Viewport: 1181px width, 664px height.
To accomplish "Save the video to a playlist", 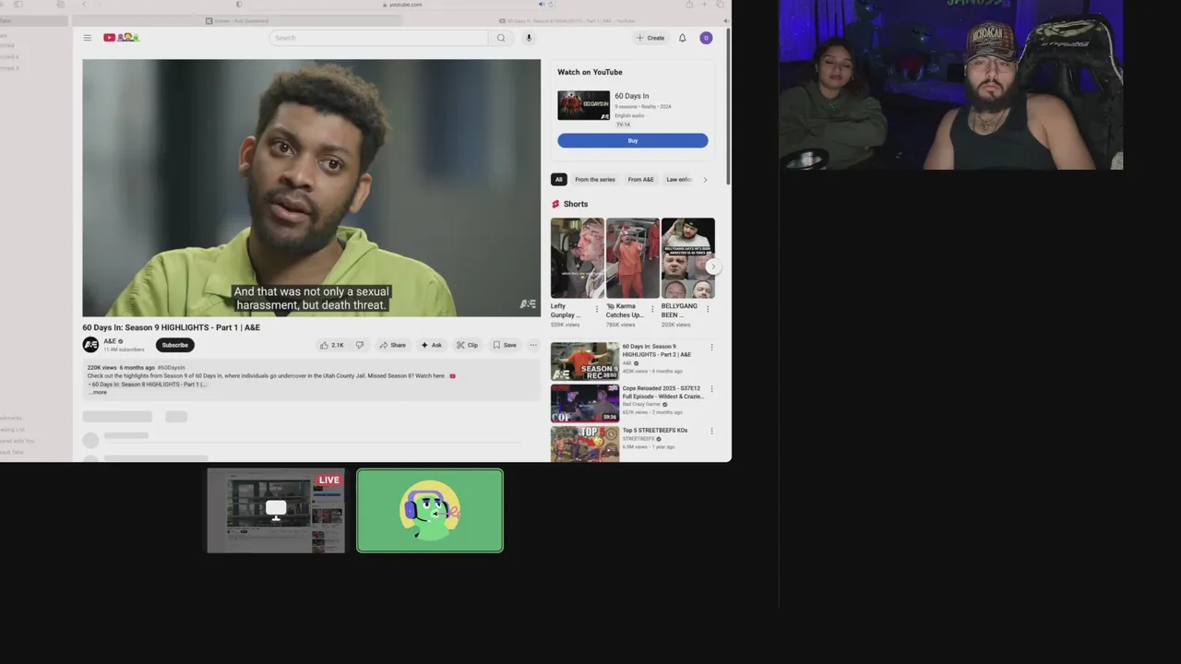I will [505, 345].
